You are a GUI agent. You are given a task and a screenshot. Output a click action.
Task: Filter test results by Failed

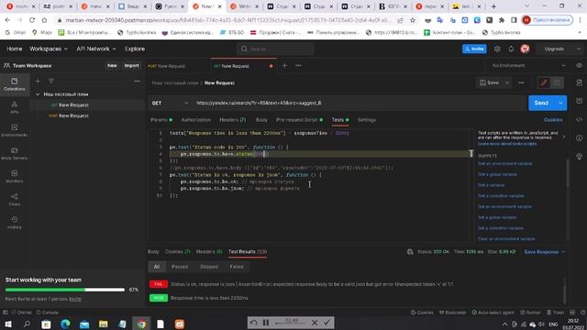237,267
